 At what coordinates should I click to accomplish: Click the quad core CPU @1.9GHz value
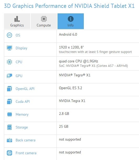click(x=78, y=61)
